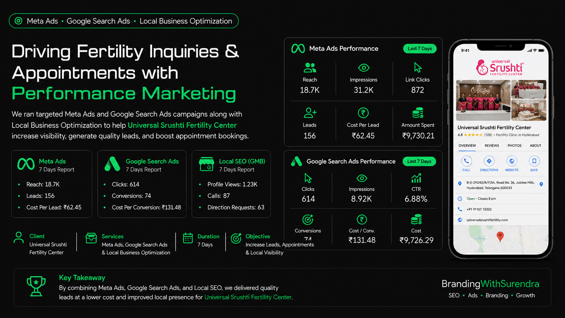Click the blue location pin beside the address
The image size is (565, 318).
tap(460, 184)
